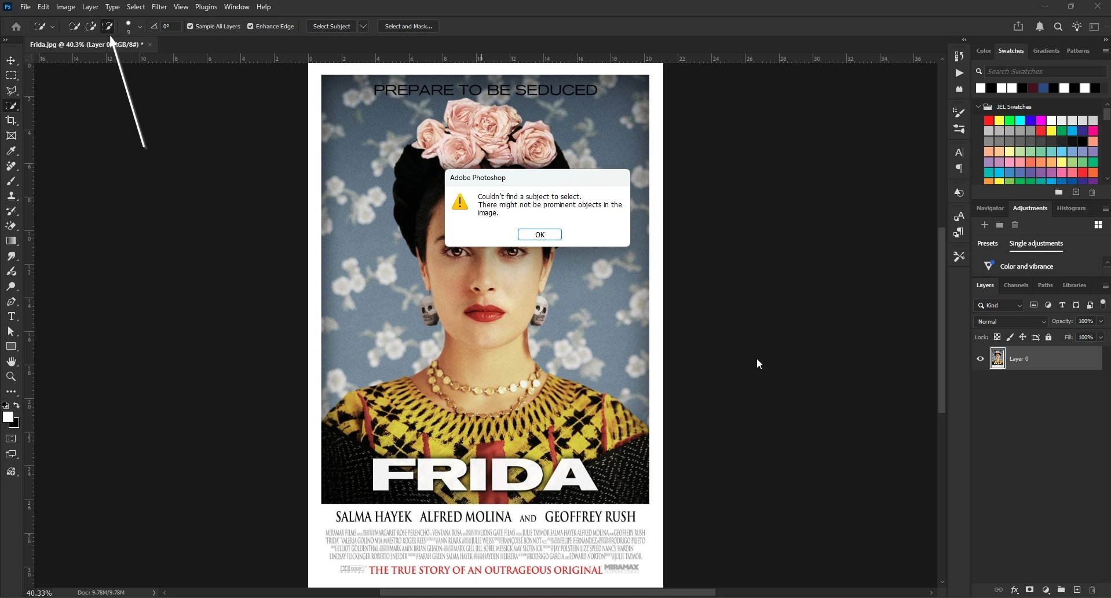Select the Frame tool
Screen dimensions: 1111x598
coord(11,135)
